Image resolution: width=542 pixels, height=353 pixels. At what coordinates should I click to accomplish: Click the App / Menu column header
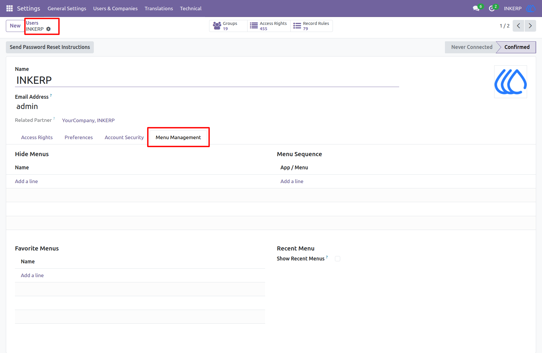coord(294,168)
